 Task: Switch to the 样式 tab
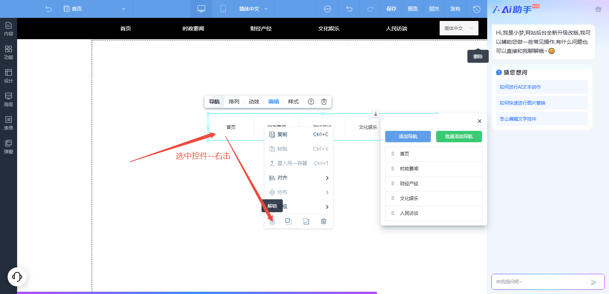[x=293, y=102]
